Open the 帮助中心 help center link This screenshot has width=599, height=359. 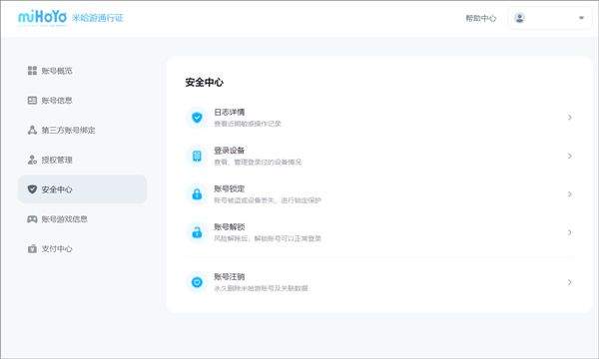click(480, 18)
